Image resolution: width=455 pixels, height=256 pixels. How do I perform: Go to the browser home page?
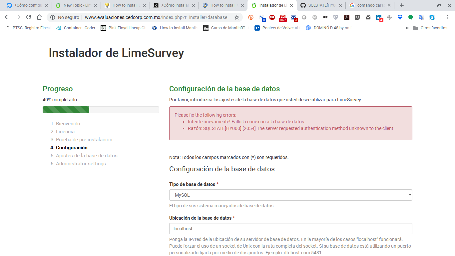[39, 17]
